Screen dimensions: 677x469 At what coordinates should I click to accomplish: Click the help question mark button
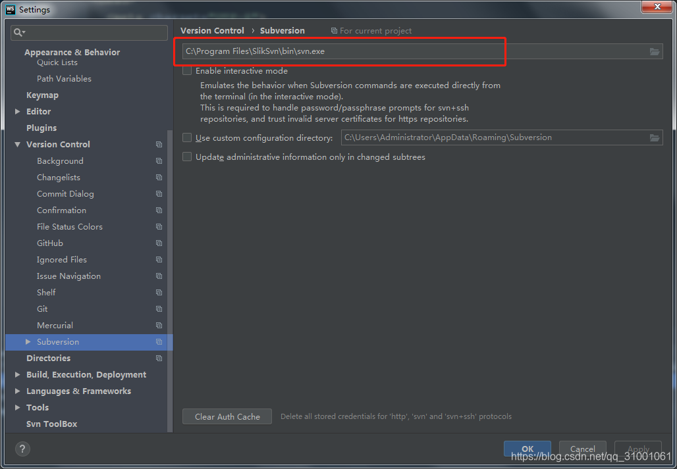pyautogui.click(x=22, y=449)
